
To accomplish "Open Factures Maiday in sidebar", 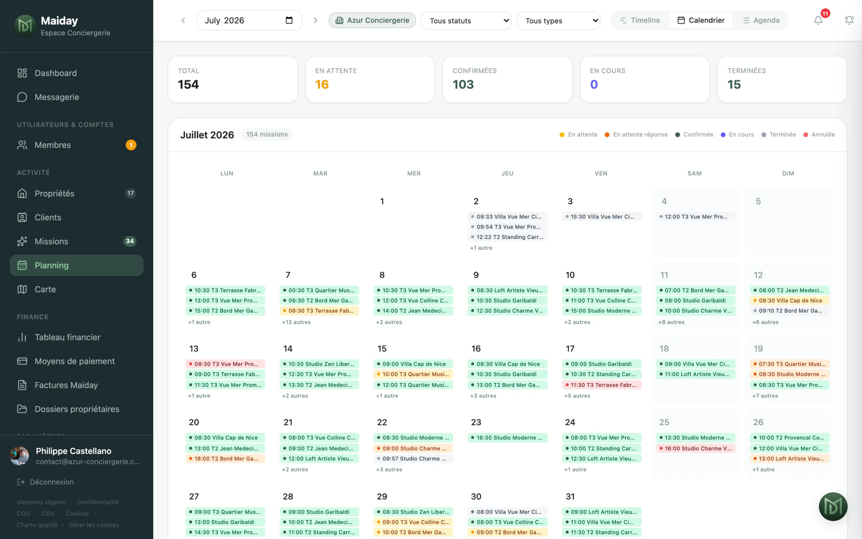I will [x=77, y=385].
